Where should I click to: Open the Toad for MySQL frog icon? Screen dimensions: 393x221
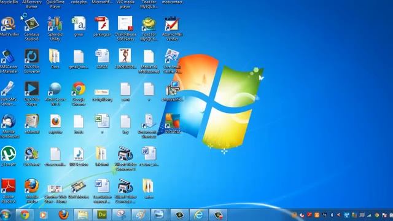pos(149,24)
